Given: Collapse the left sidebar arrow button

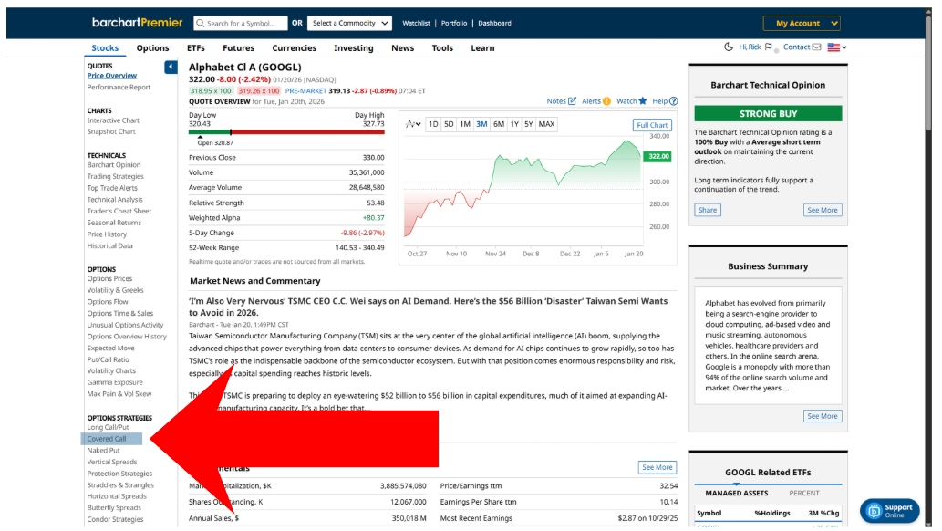Looking at the screenshot, I should [x=171, y=67].
